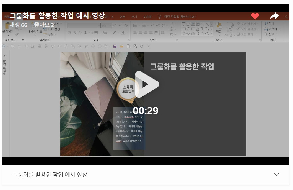
Task: Open the font name combo box
Action: (x=84, y=26)
